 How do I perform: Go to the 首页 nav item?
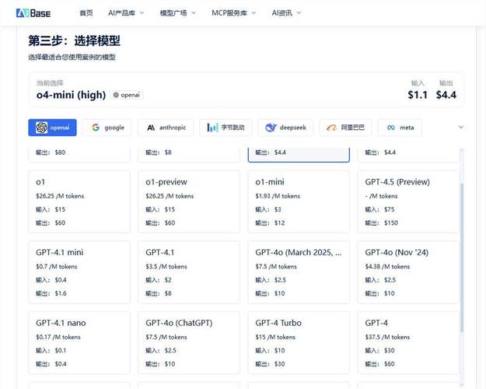[86, 13]
